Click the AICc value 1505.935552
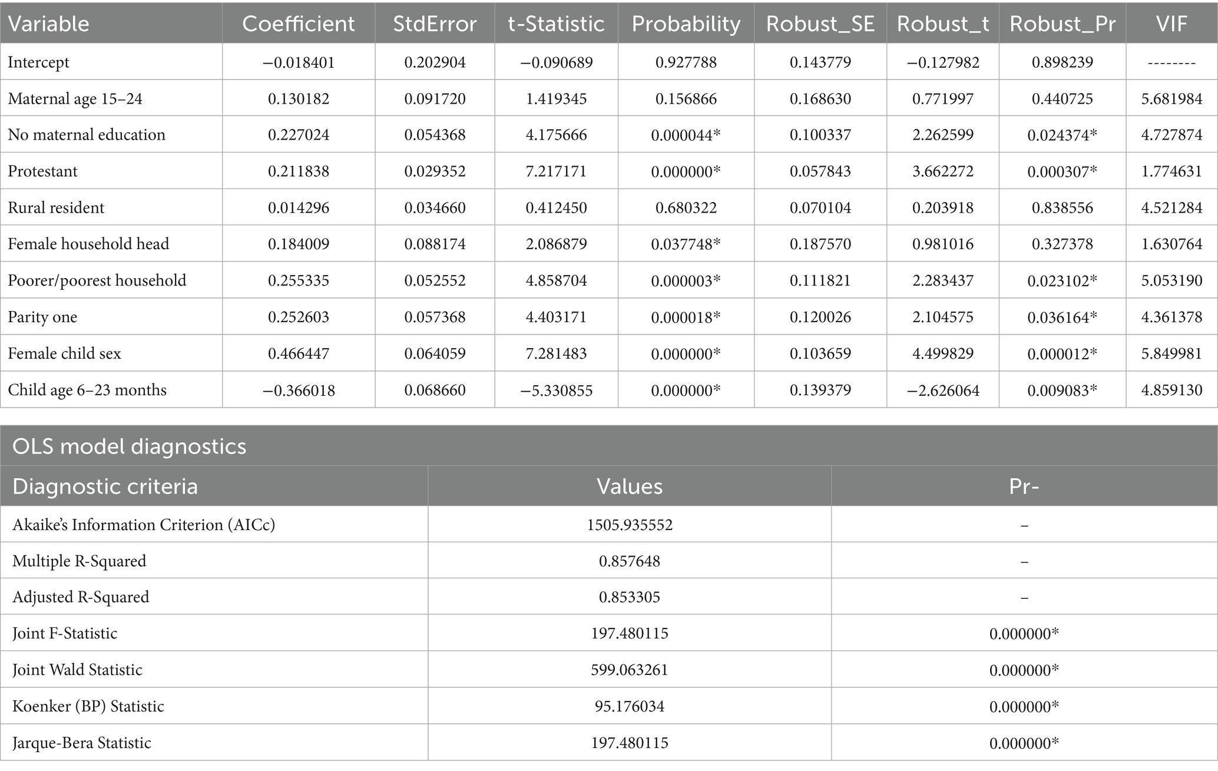Image resolution: width=1218 pixels, height=771 pixels. (x=629, y=525)
